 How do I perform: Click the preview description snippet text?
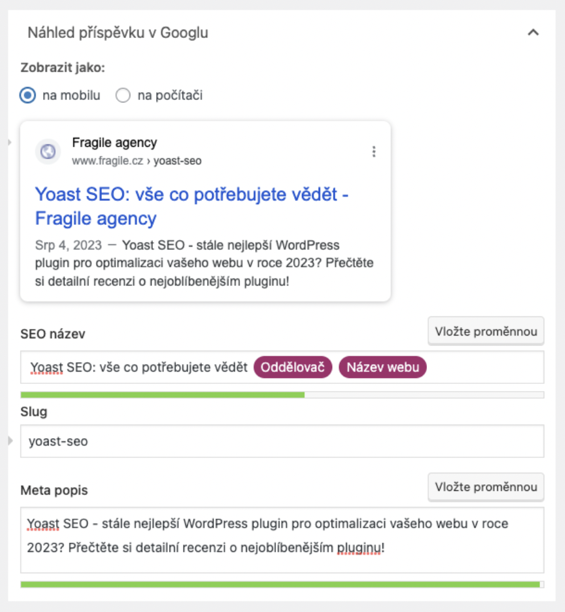coord(204,264)
